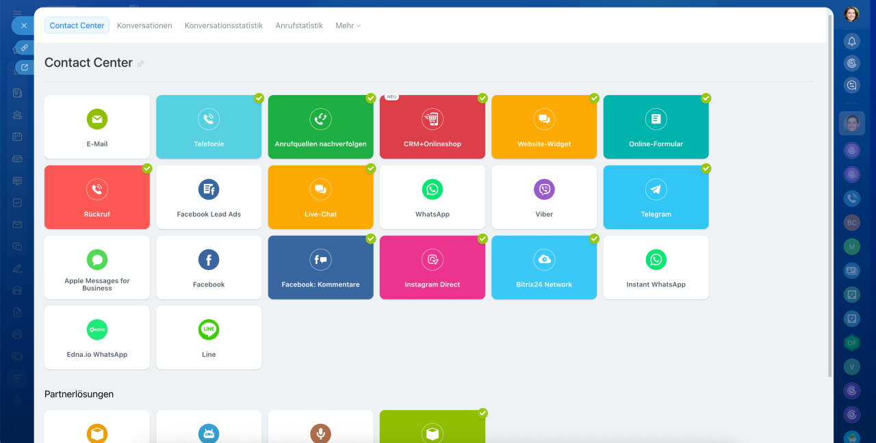Open the Konversationsstatistik tab
Viewport: 876px width, 443px height.
224,25
